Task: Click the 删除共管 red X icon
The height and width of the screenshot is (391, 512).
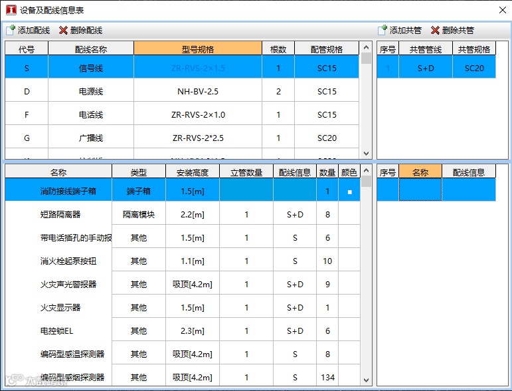Action: coord(435,31)
